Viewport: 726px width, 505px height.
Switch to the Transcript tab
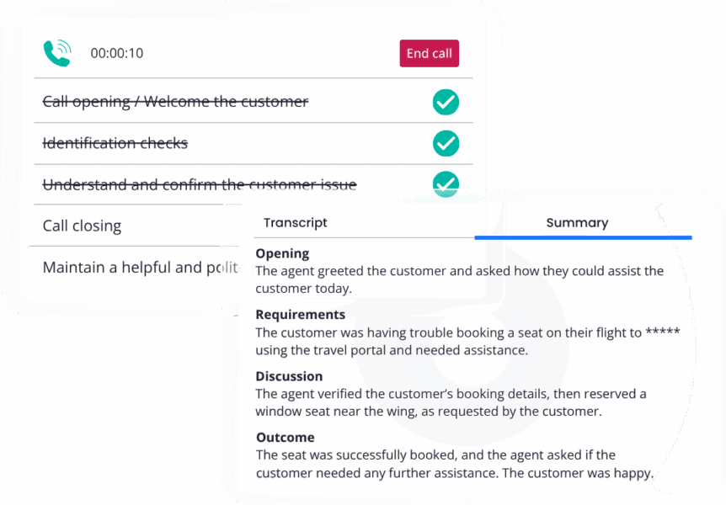(295, 222)
